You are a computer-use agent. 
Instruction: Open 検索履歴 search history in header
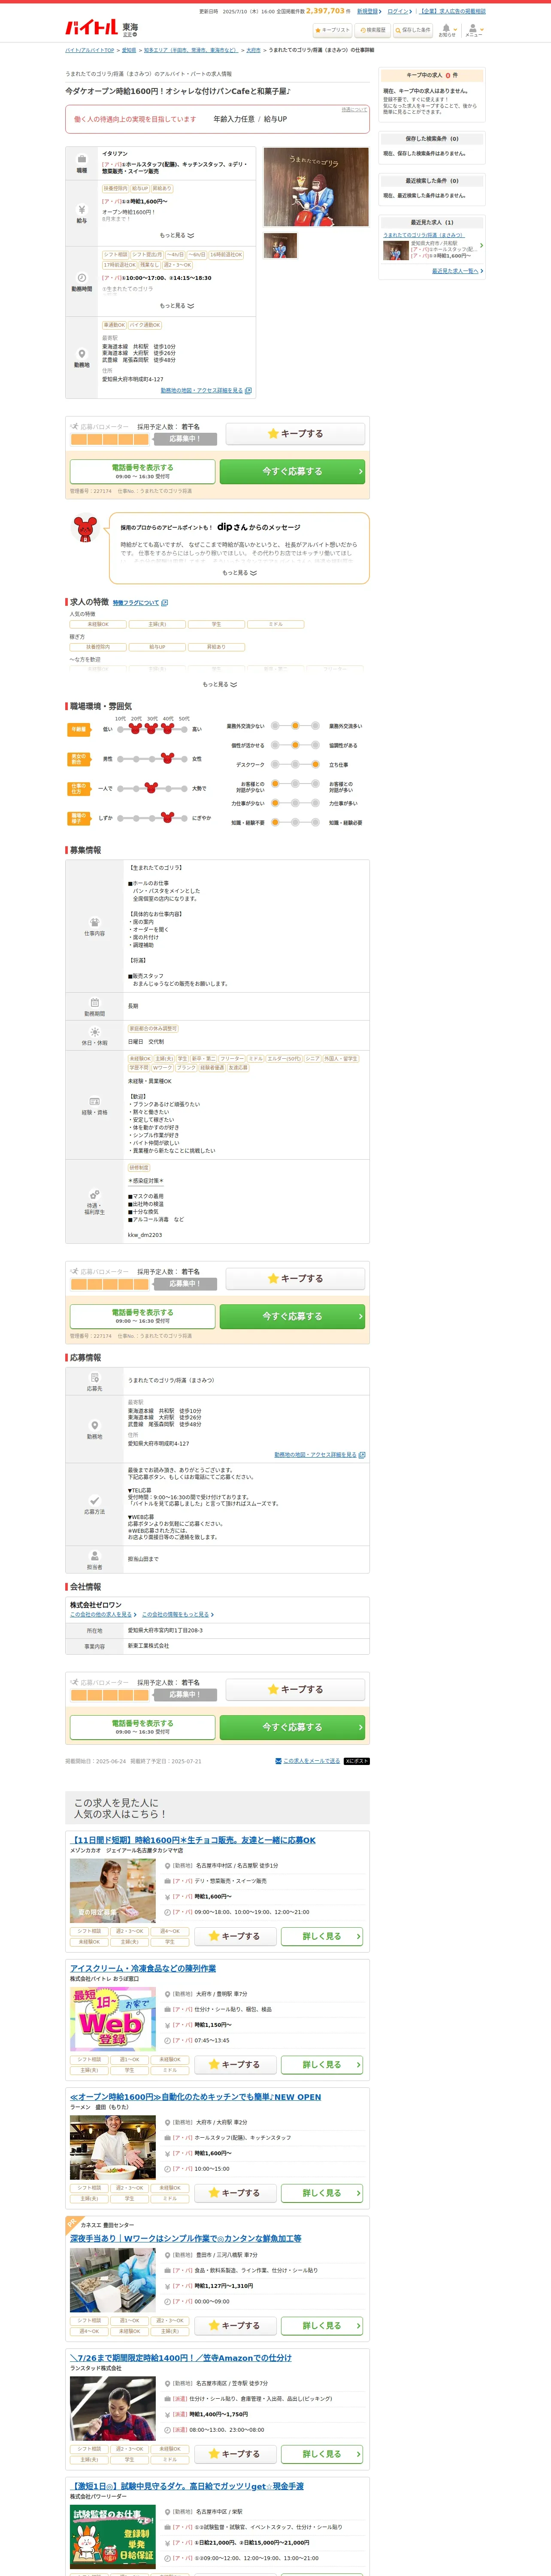tap(373, 30)
